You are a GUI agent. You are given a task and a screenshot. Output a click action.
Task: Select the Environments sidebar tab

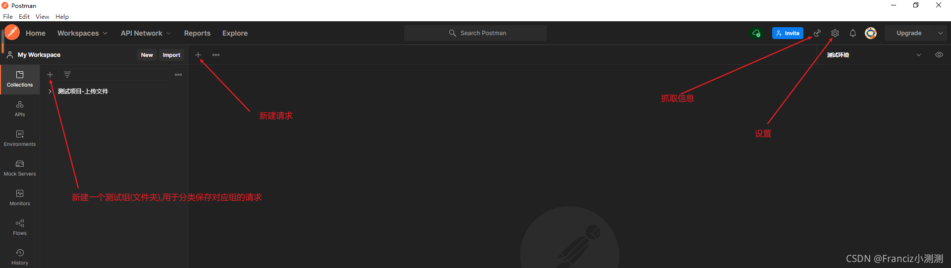[20, 138]
